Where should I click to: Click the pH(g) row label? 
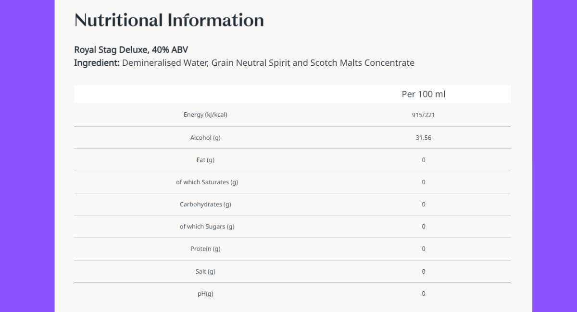[205, 294]
